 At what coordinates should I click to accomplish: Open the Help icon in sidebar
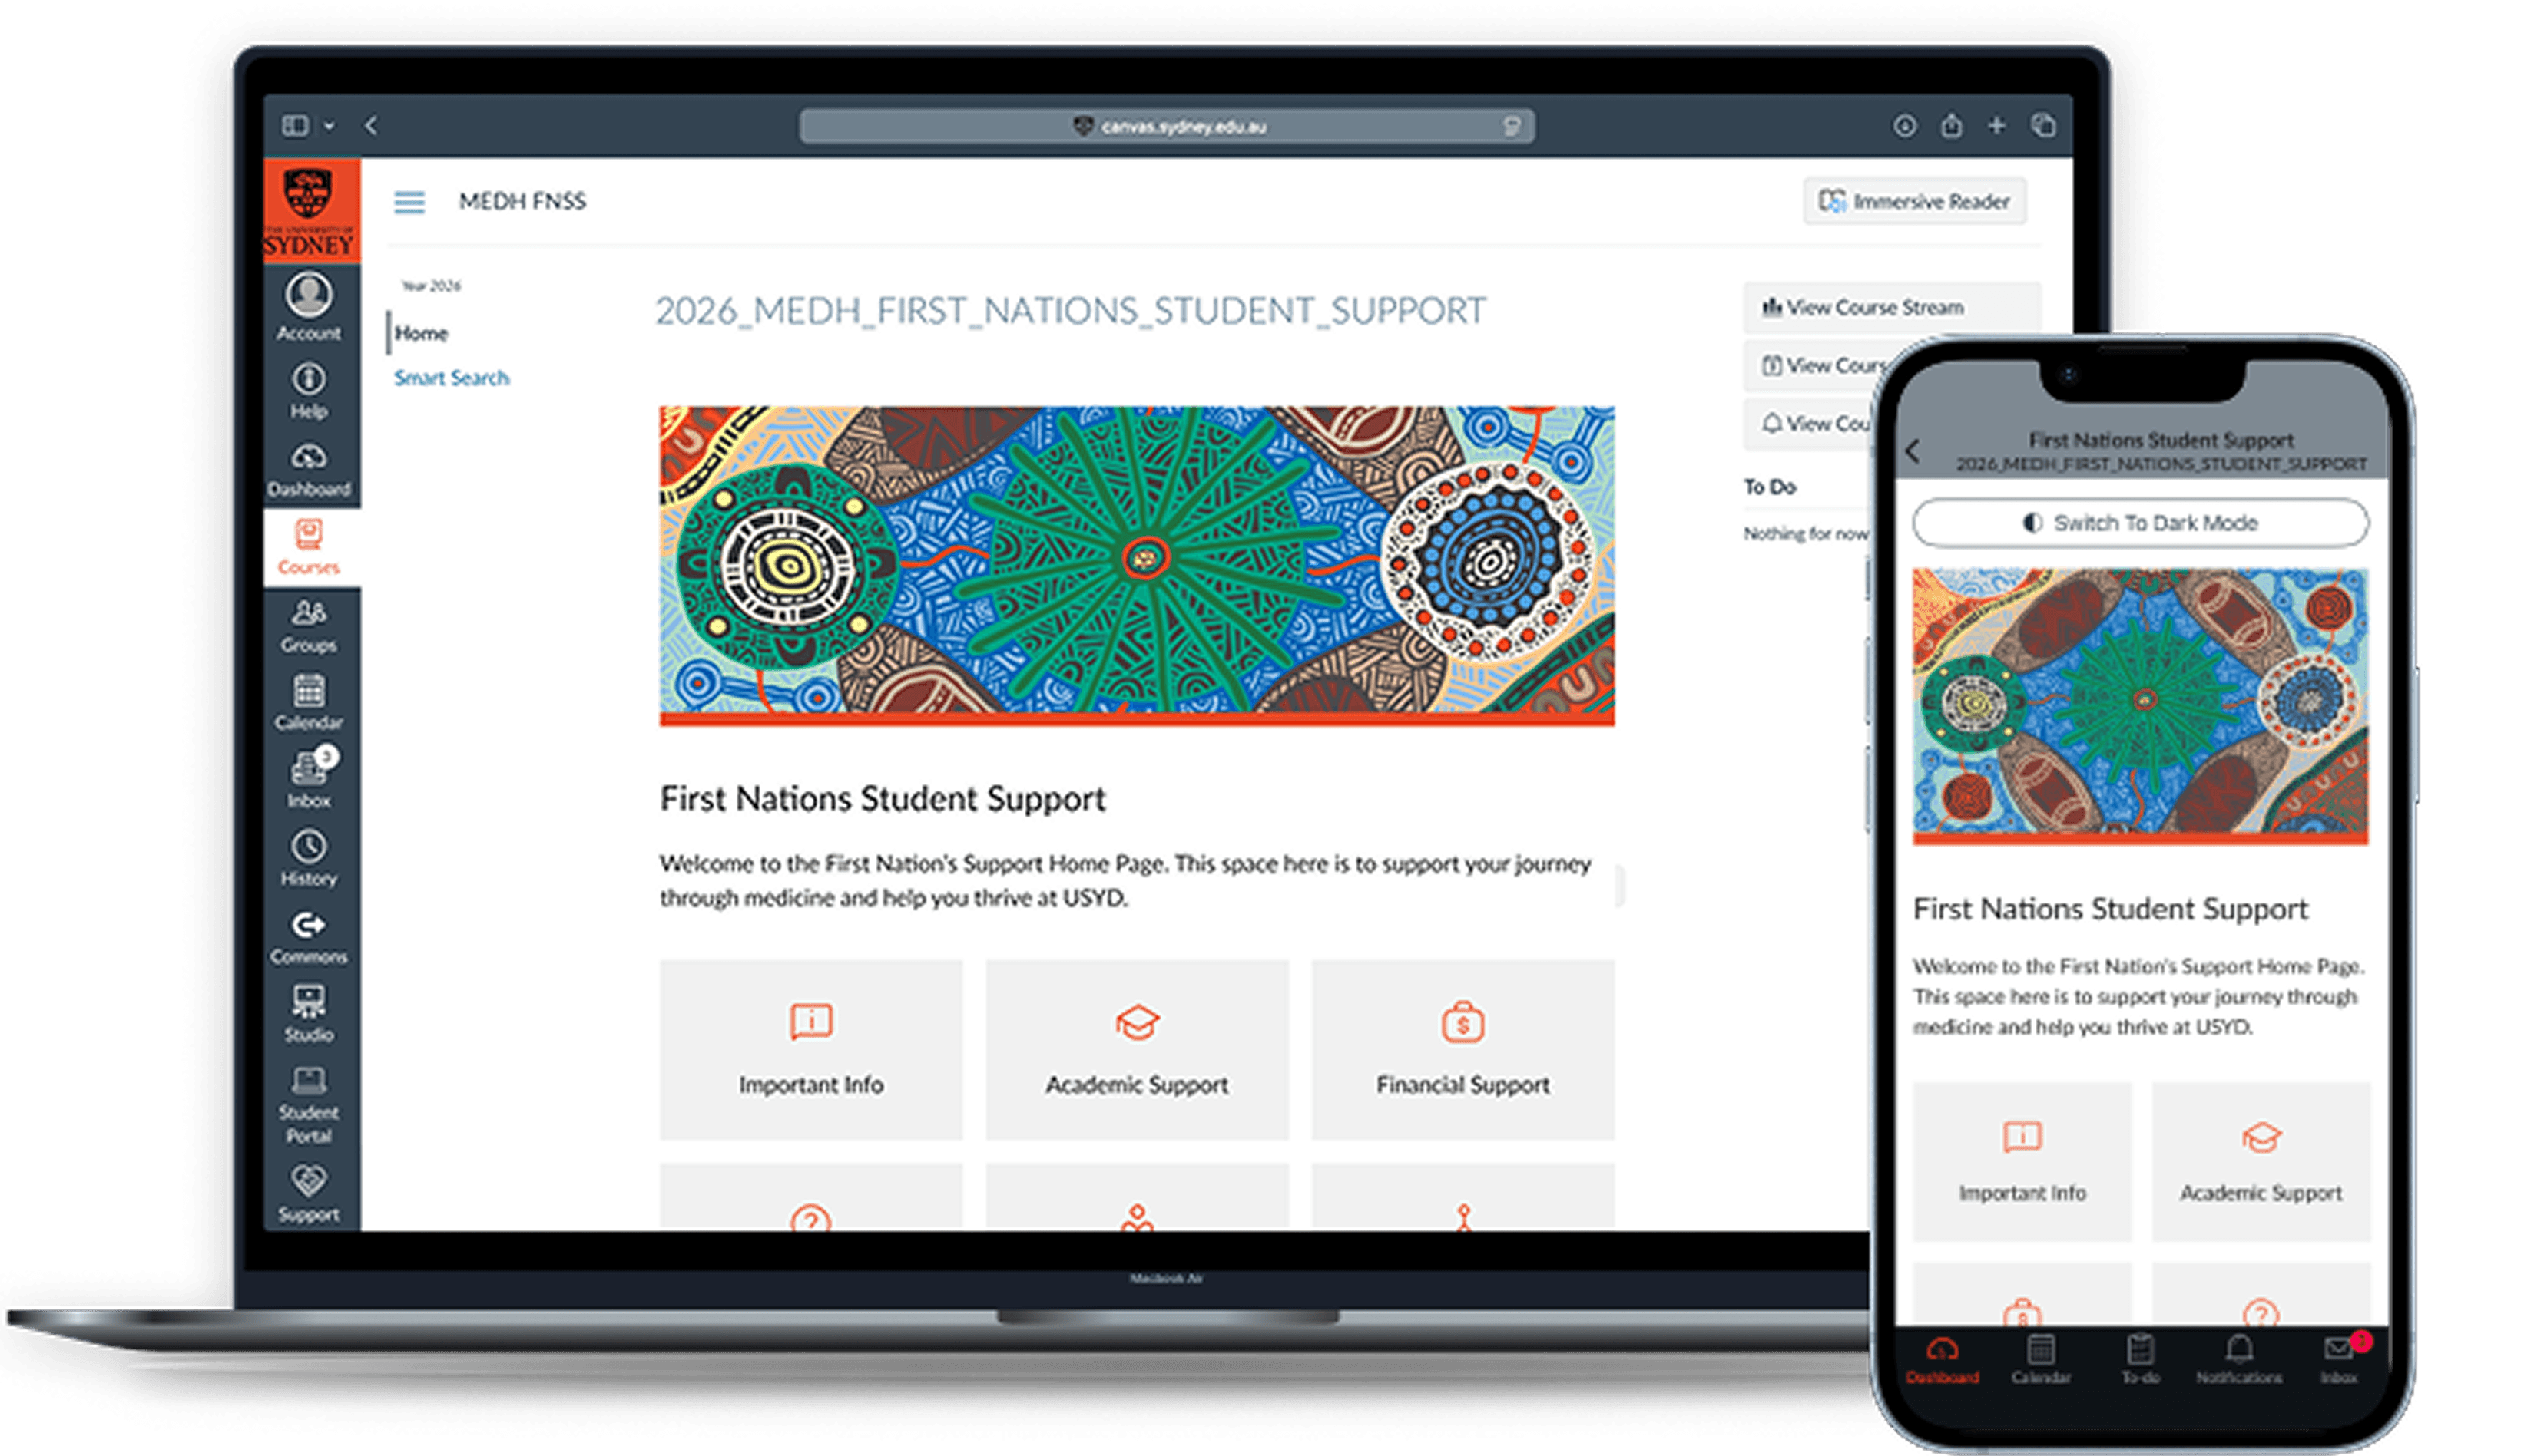coord(308,390)
